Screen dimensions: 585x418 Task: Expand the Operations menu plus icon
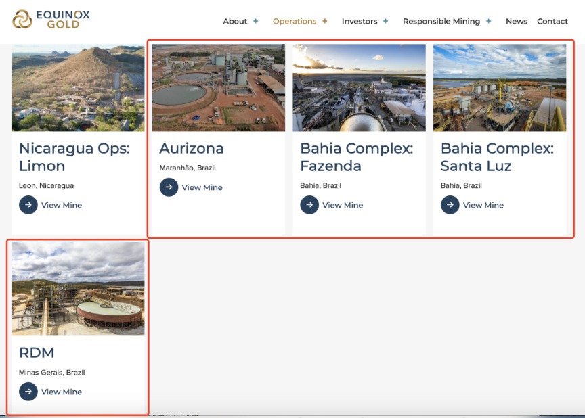pos(325,21)
